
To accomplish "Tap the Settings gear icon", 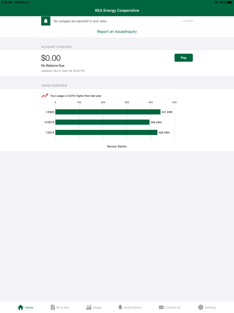I will [201, 307].
